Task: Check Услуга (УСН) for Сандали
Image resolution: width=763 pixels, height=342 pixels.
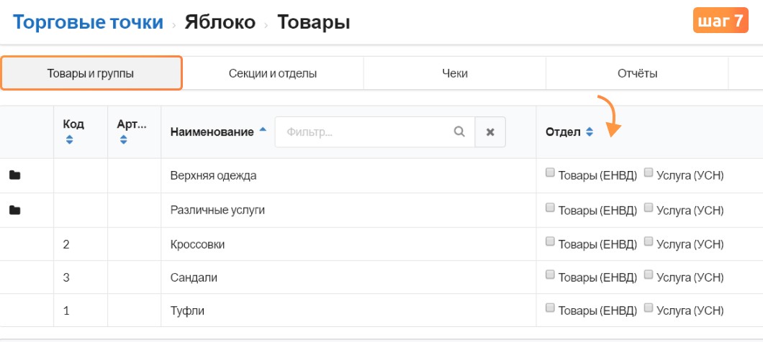Action: pos(648,274)
